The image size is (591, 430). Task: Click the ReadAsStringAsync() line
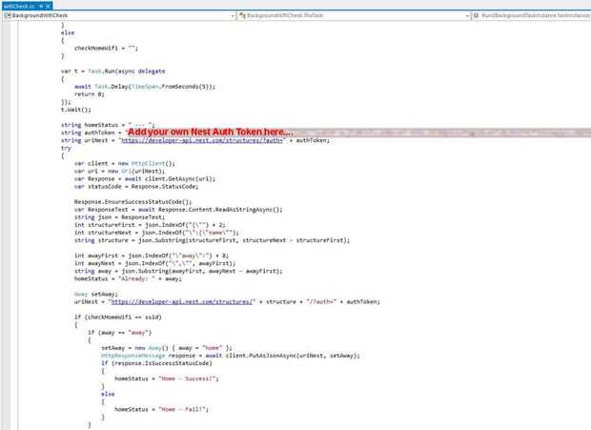[x=178, y=210]
